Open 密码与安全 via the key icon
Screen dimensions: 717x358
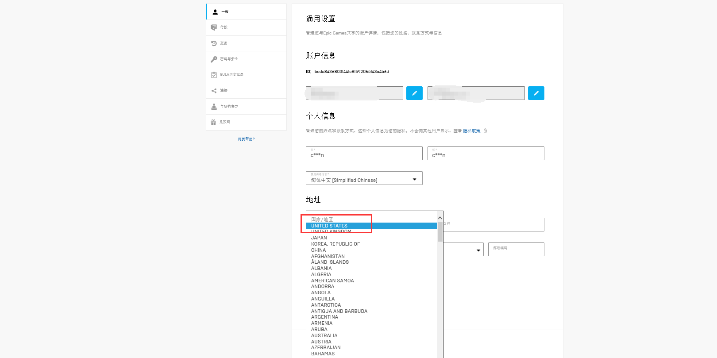click(x=214, y=59)
